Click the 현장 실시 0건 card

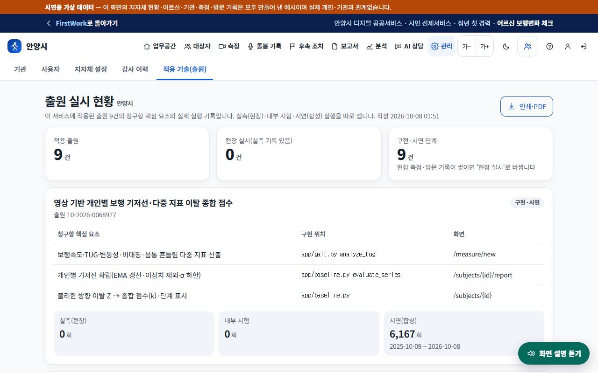coord(299,154)
